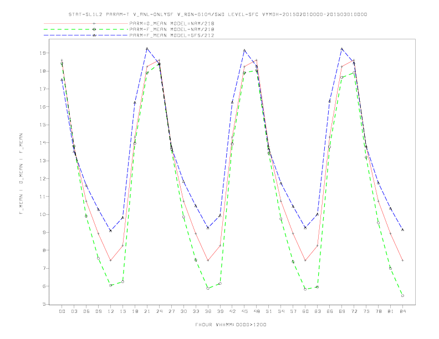Viewport: 439px width, 339px height.
Task: Click blue GFS triangle data point at hour 60
Action: 305,228
